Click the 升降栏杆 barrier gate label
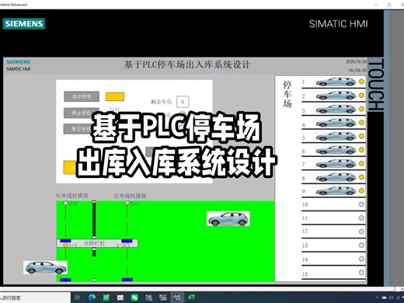This screenshot has height=303, width=404. (95, 243)
